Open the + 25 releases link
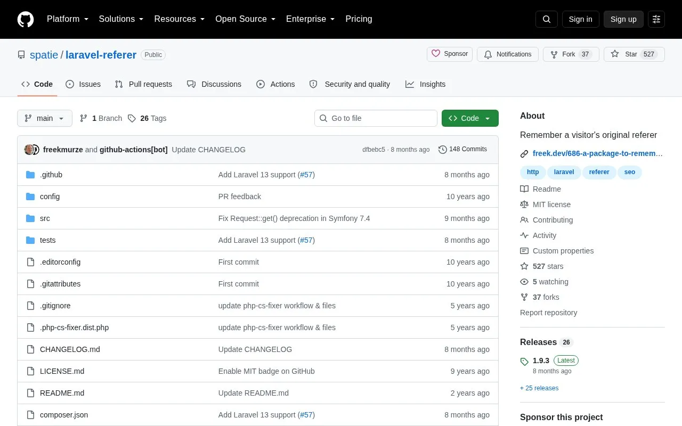This screenshot has height=426, width=682. [x=539, y=388]
